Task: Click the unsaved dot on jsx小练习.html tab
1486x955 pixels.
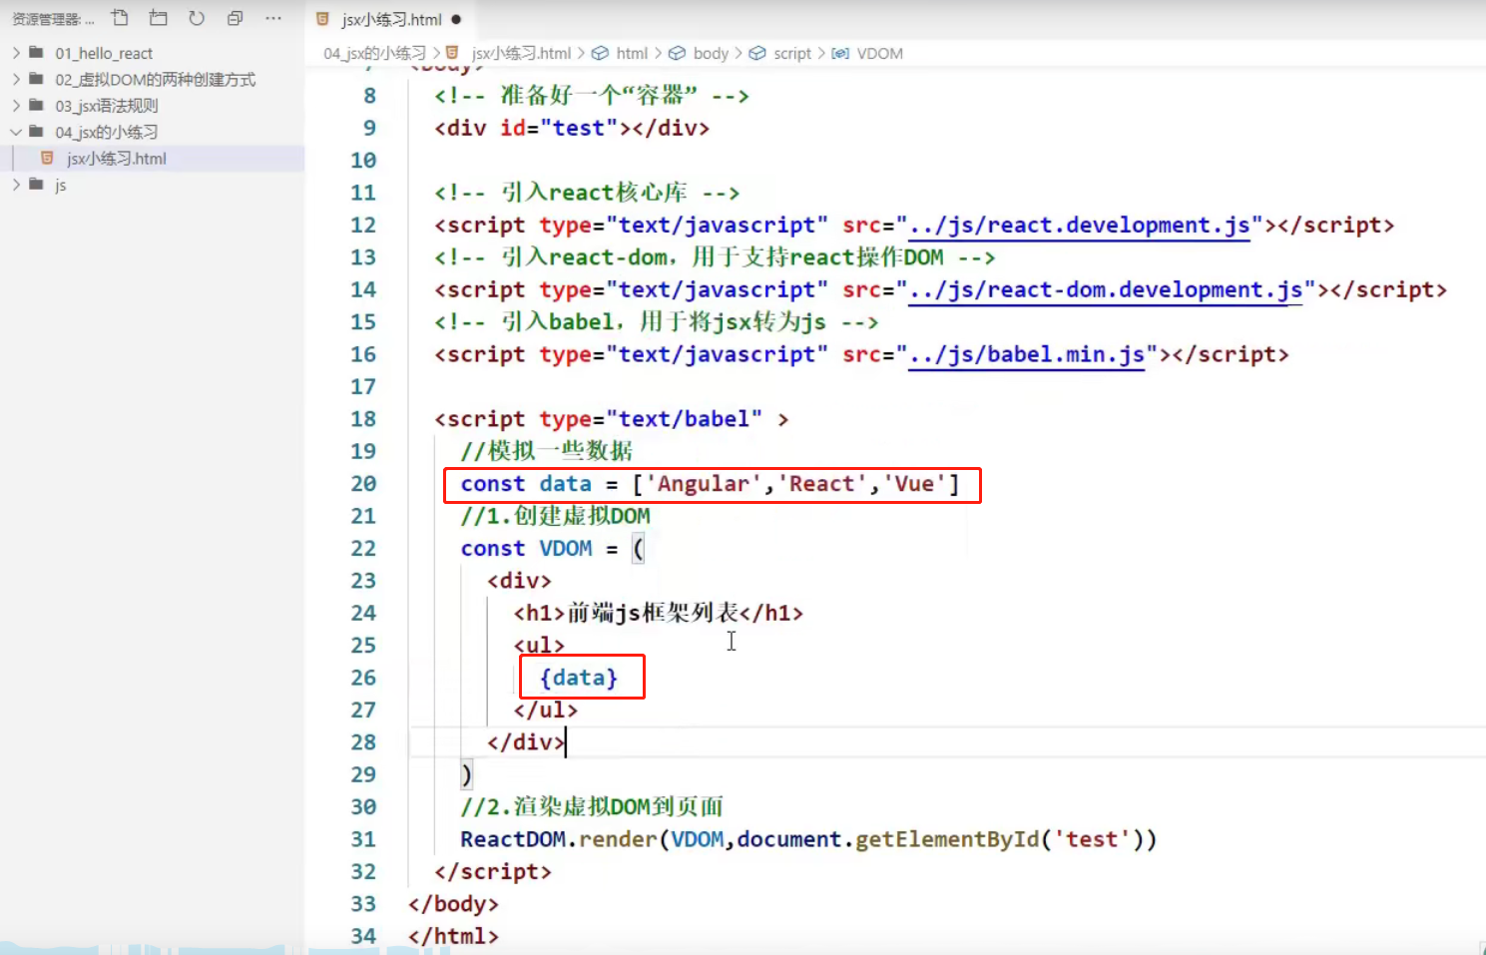Action: coord(456,19)
